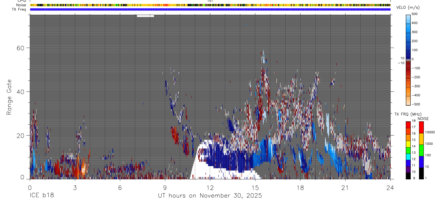Click the "17" label on the TX FRQ scale
Screen dimensions: 439x203
(414, 127)
